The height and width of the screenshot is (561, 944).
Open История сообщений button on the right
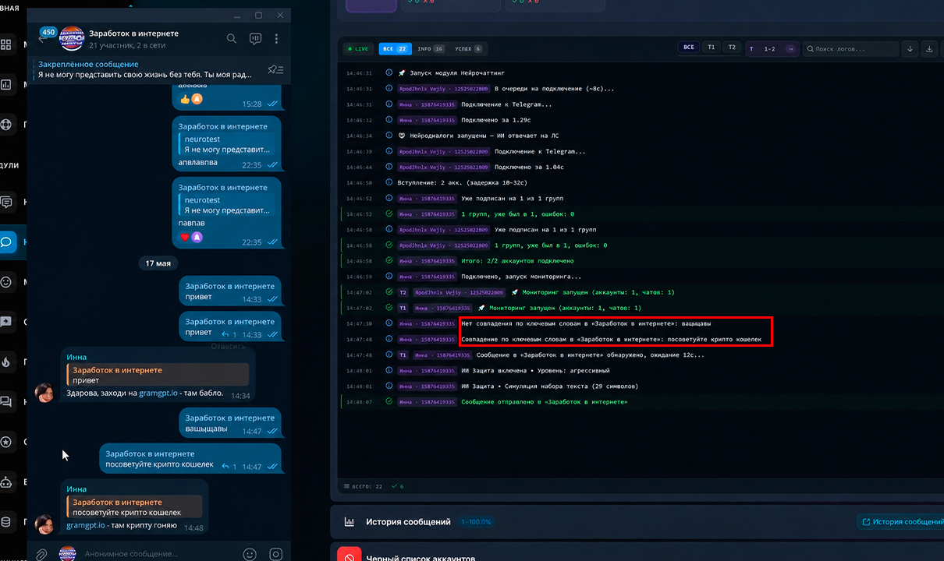click(x=901, y=521)
